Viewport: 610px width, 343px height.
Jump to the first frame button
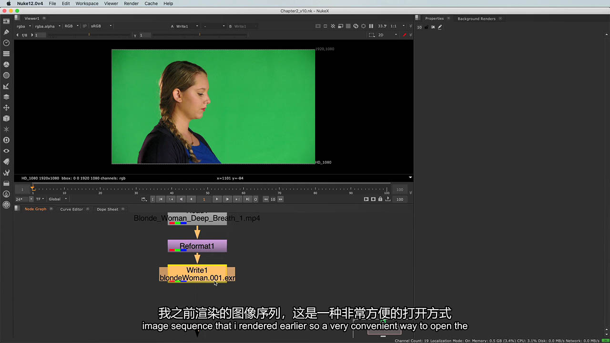click(x=161, y=199)
